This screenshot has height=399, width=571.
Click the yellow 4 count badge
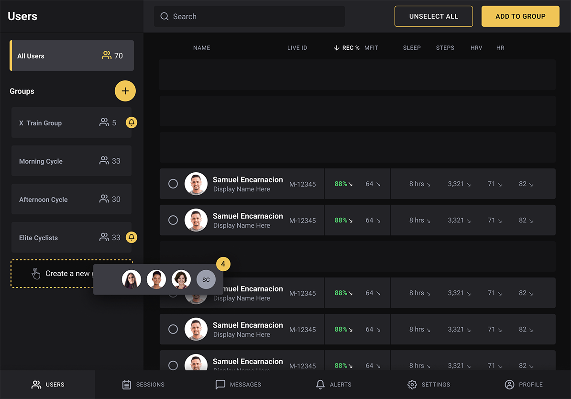223,264
